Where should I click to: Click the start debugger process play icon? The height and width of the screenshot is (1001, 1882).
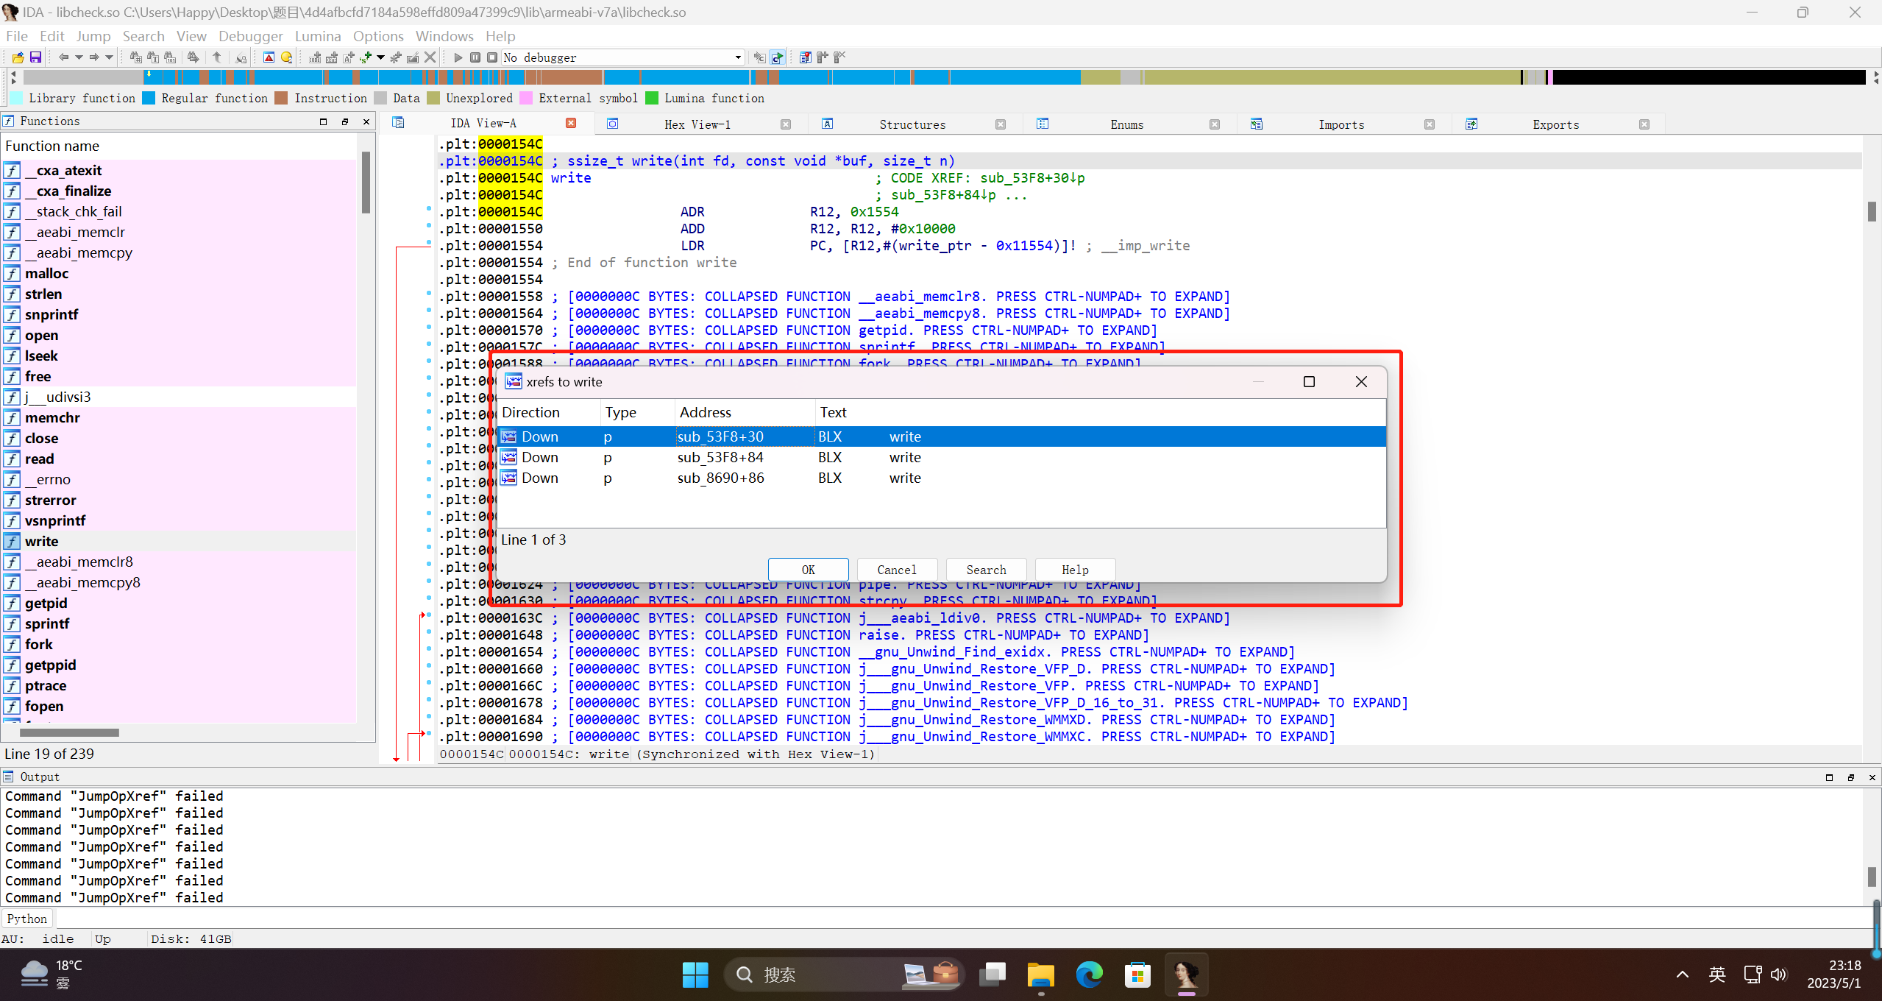point(458,57)
